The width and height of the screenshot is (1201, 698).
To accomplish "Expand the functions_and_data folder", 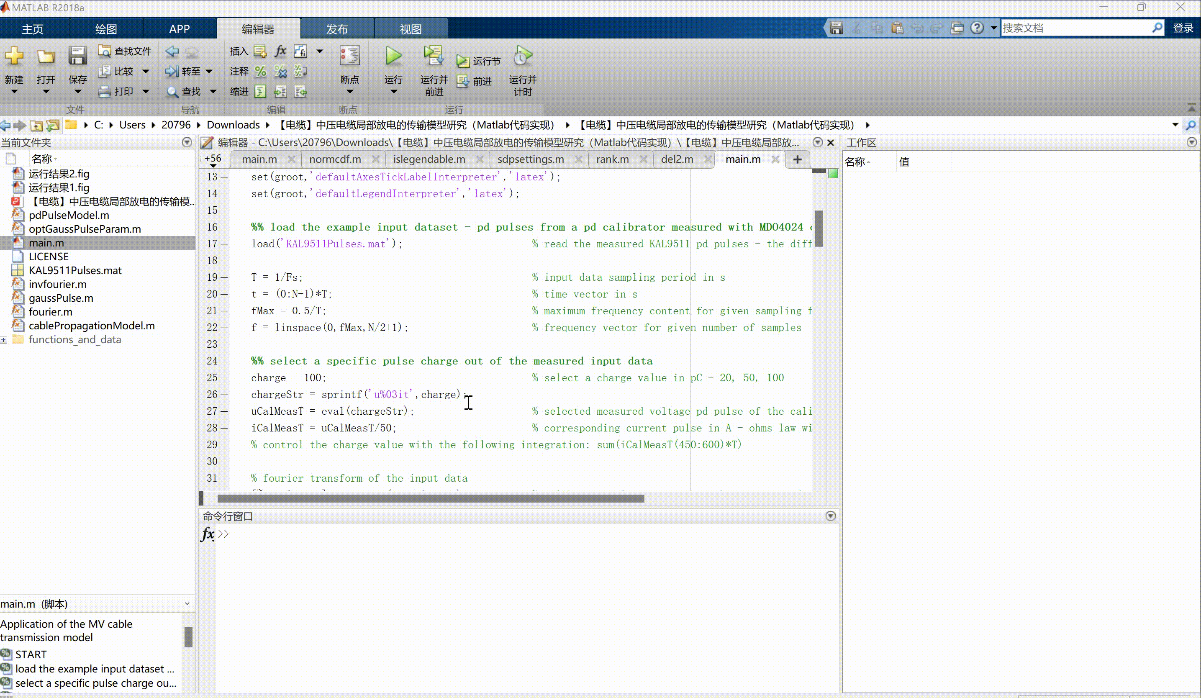I will 4,340.
